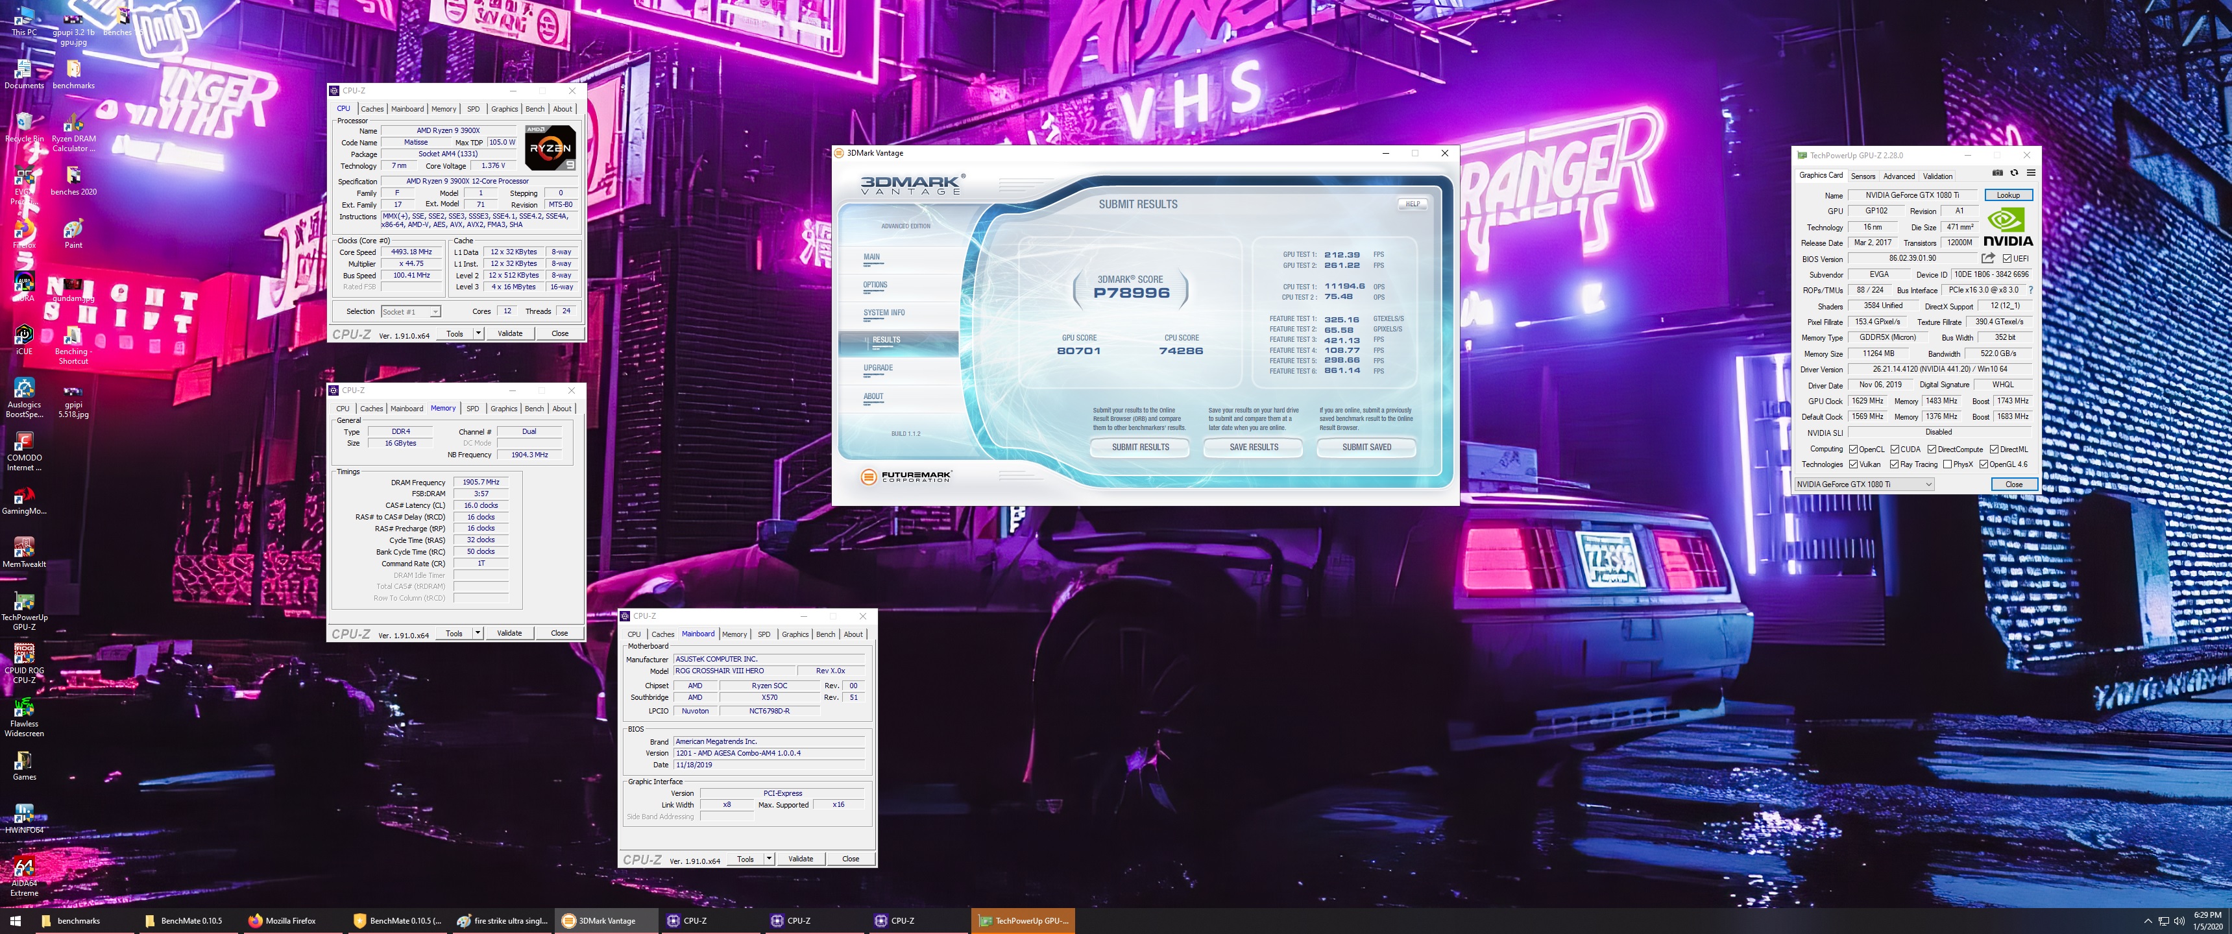This screenshot has height=934, width=2232.
Task: Enable the PhysX checkbox
Action: coord(1947,464)
